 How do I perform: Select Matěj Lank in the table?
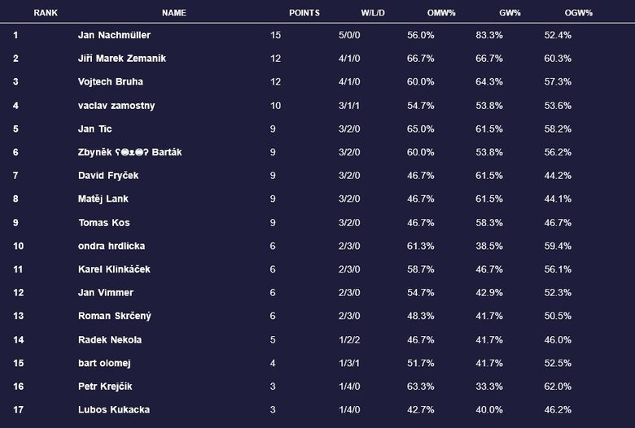click(x=103, y=199)
